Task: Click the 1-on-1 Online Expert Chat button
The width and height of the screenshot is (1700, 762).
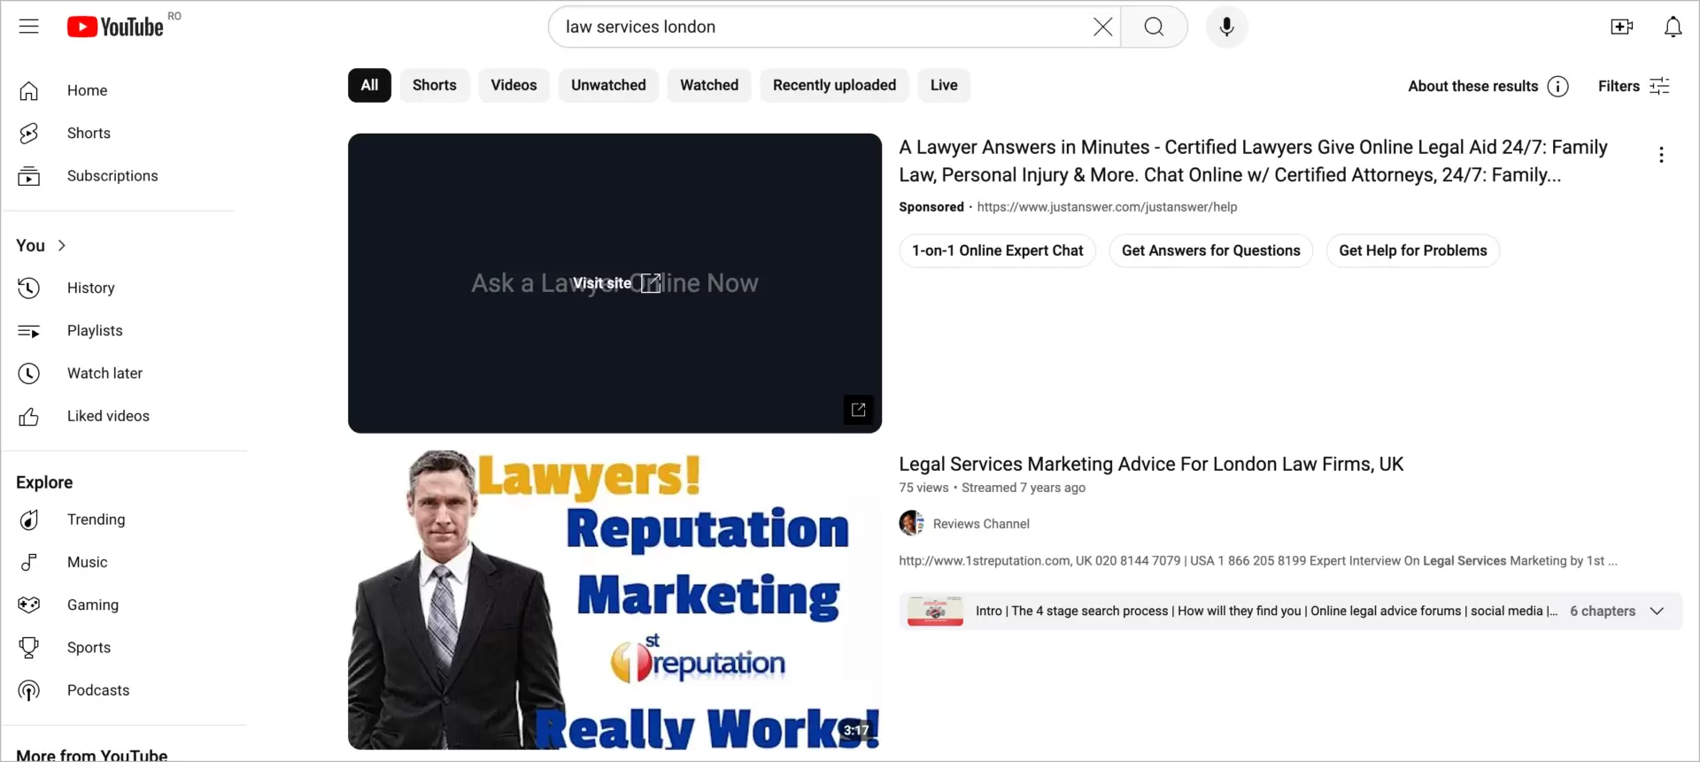Action: pyautogui.click(x=997, y=250)
